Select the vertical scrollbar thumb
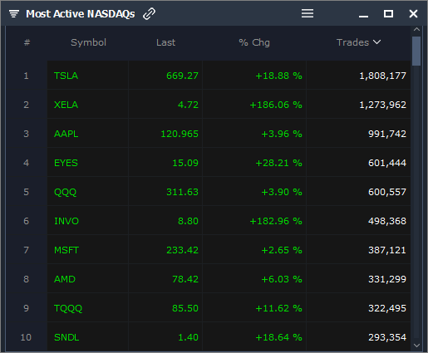Screen dimensions: 428x353 (x=416, y=51)
